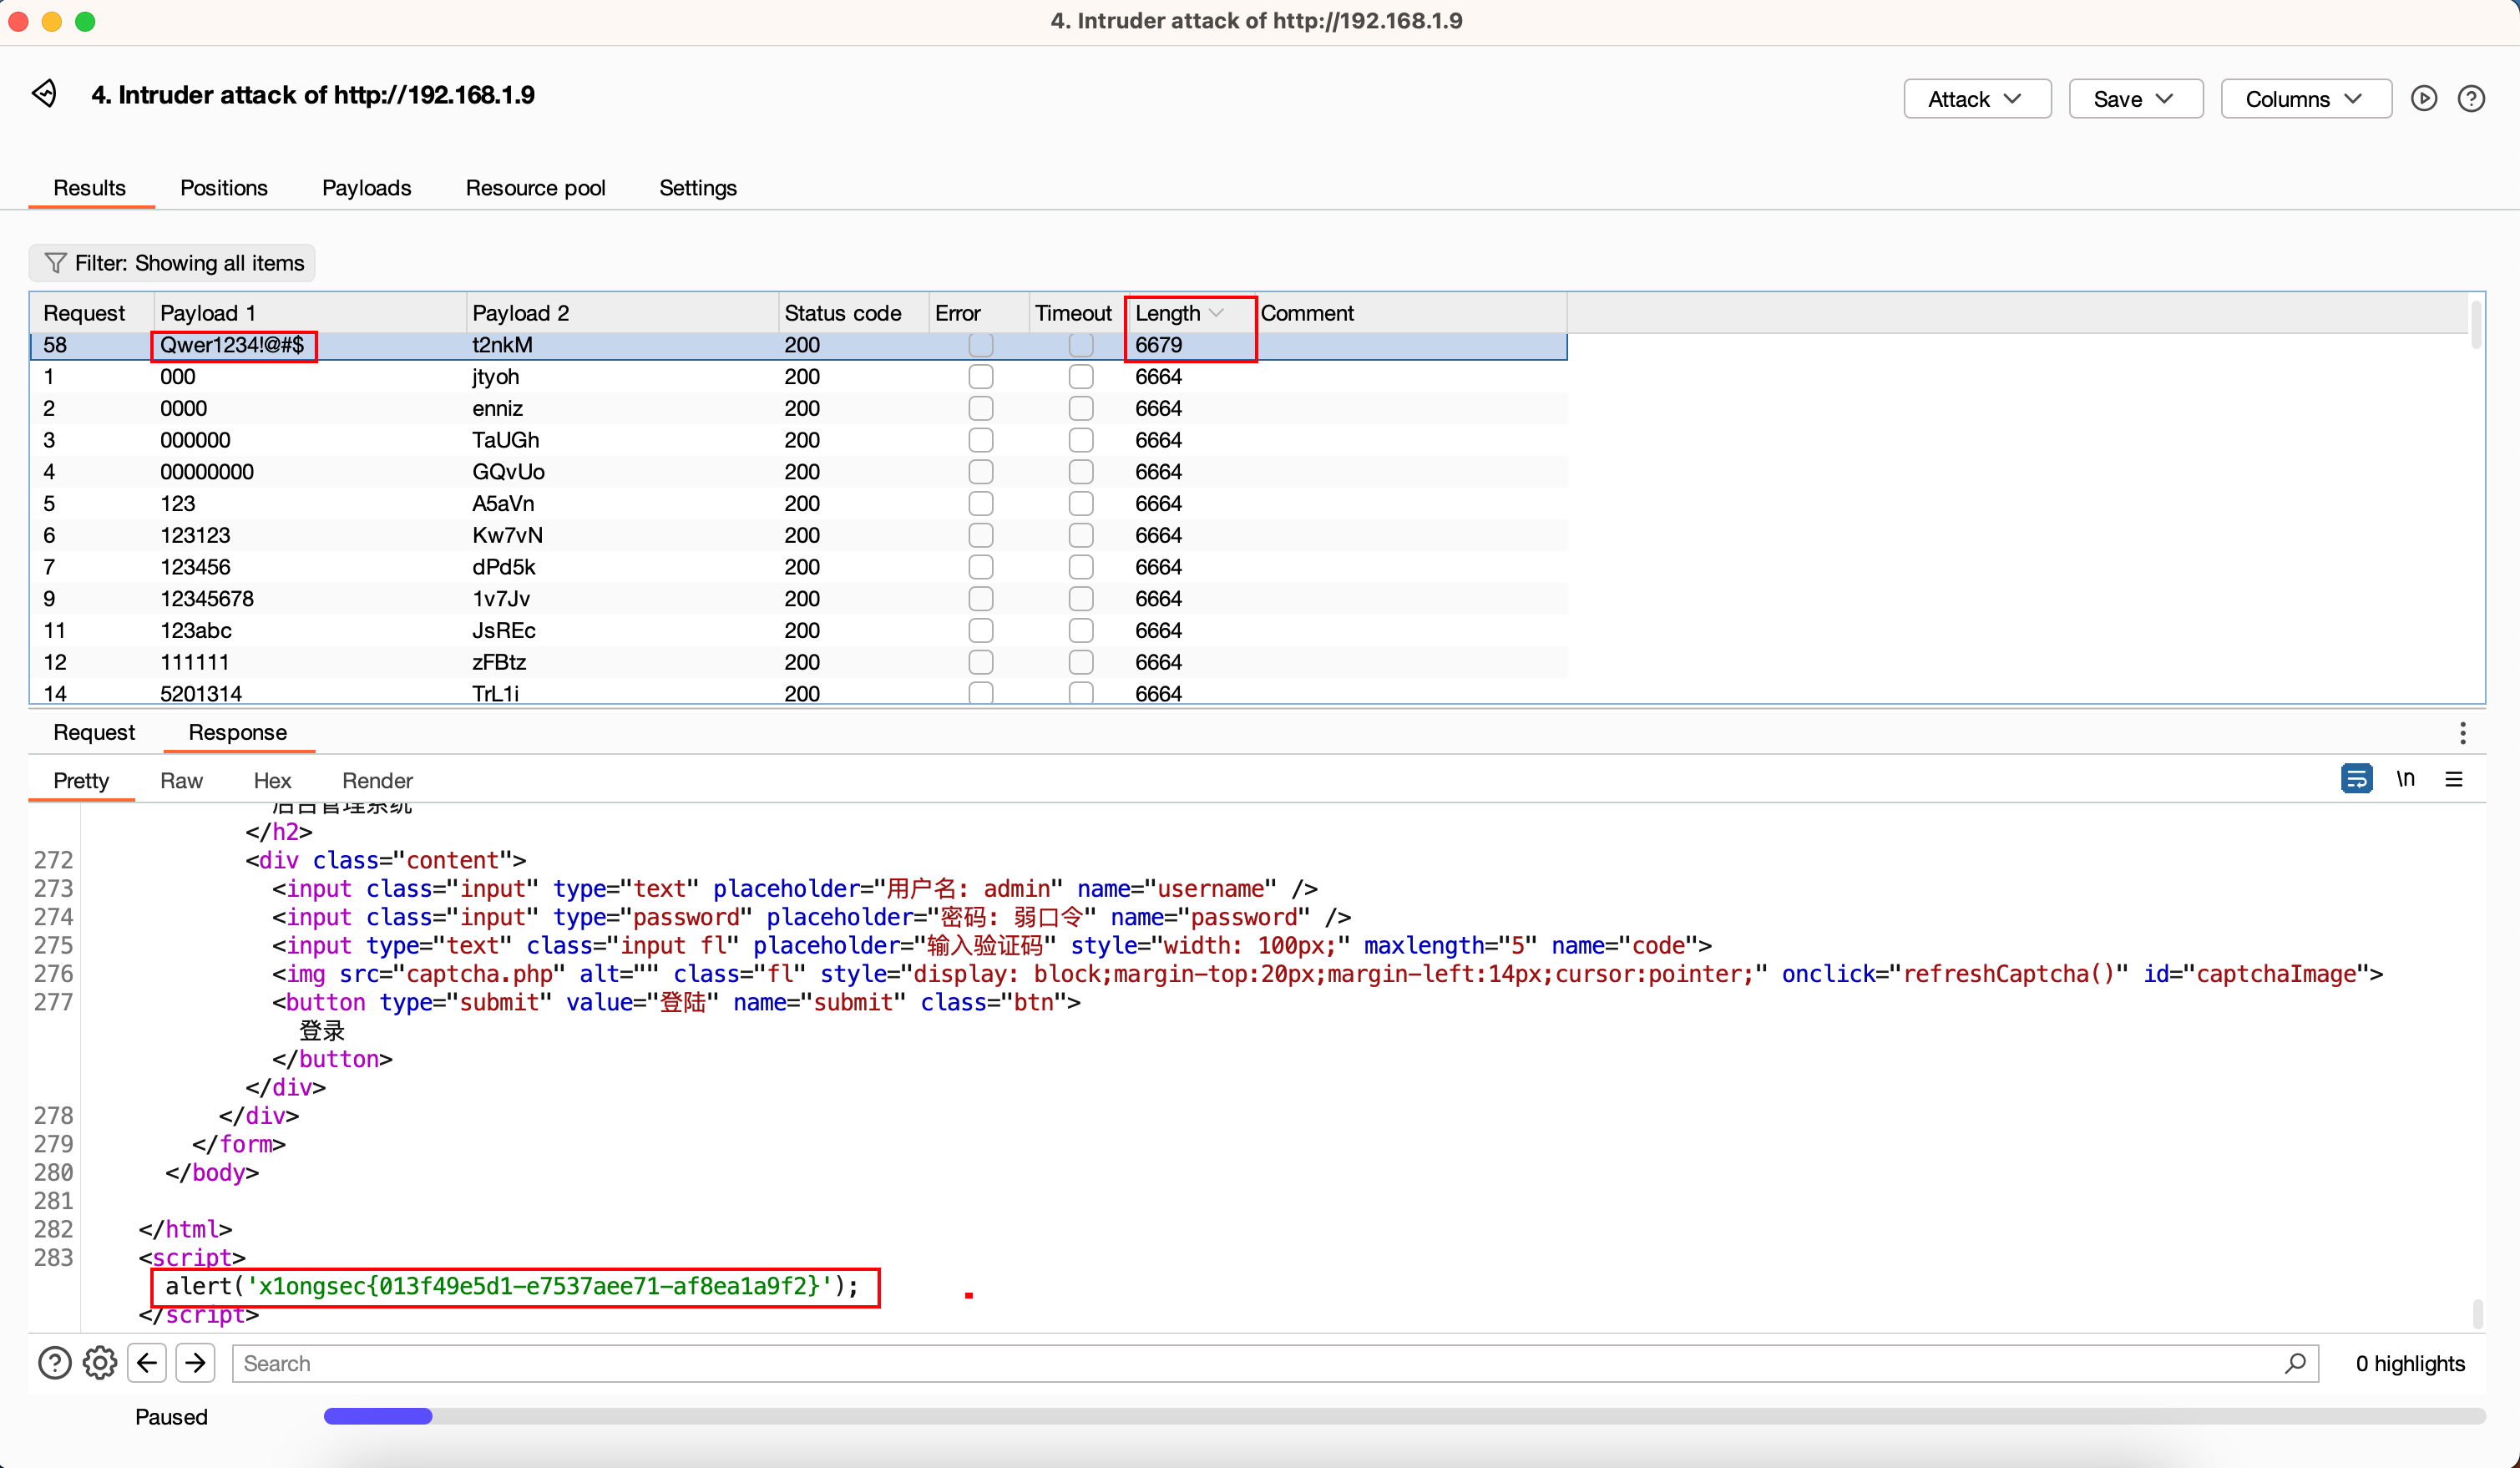The height and width of the screenshot is (1468, 2520).
Task: Go to next search match arrow
Action: pos(196,1363)
